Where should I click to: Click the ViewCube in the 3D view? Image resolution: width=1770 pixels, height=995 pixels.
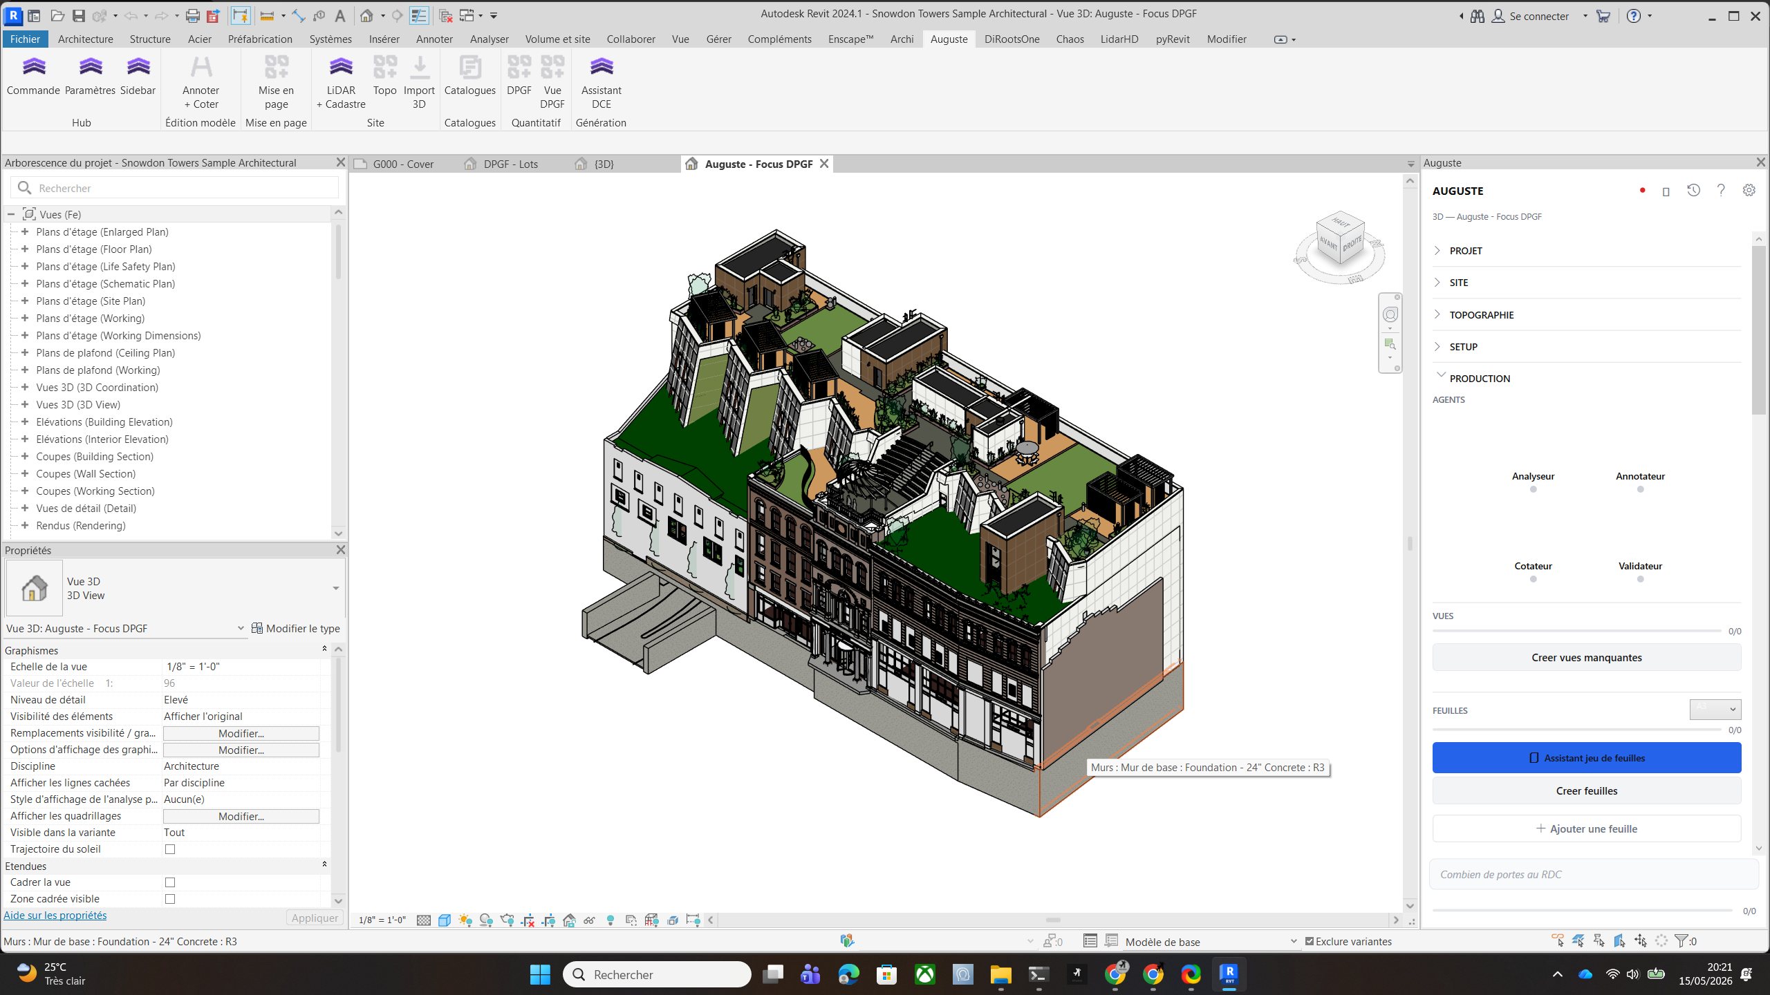(x=1341, y=239)
